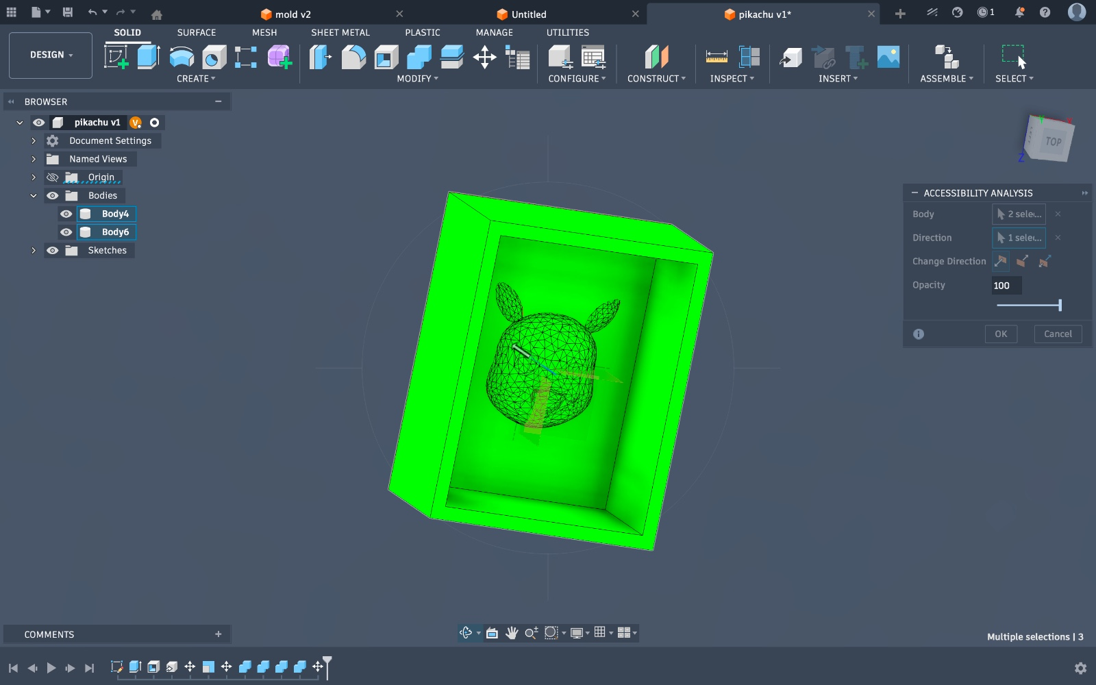This screenshot has height=685, width=1096.
Task: Select the Press Pull tool
Action: pyautogui.click(x=321, y=57)
